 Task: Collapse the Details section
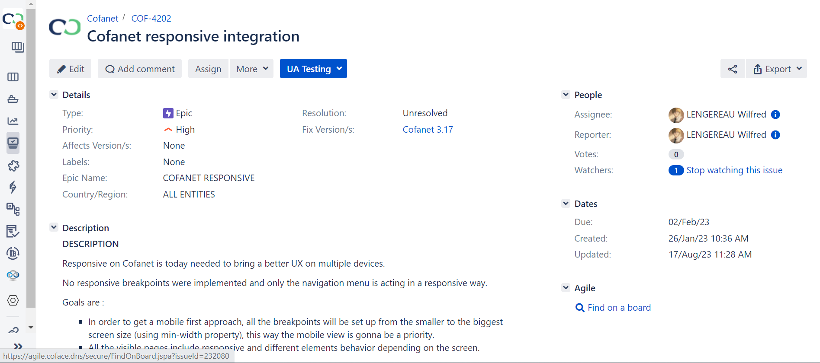(x=54, y=95)
